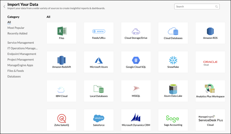This screenshot has width=231, height=134.
Task: Open Azure Data Lake source
Action: pos(173,91)
